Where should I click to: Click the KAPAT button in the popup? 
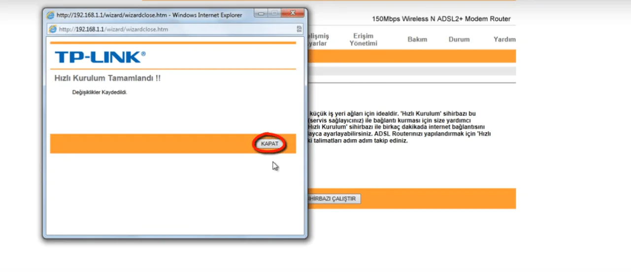tap(269, 144)
